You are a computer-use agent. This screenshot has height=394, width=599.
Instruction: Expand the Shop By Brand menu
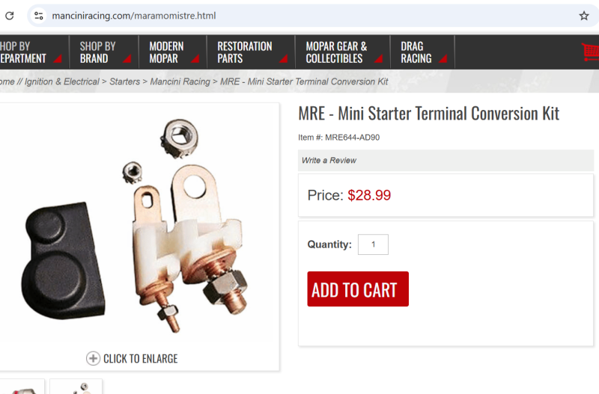98,52
